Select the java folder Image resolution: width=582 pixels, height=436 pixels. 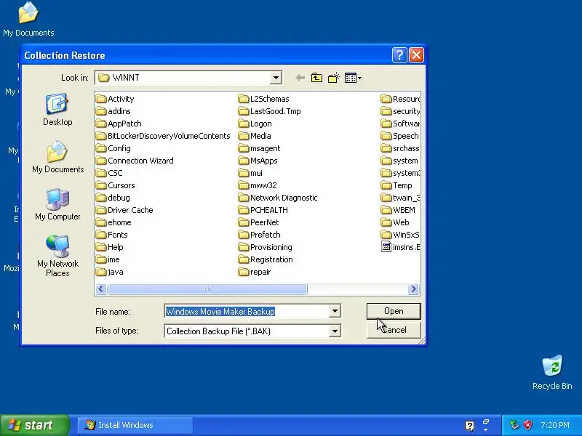point(110,272)
